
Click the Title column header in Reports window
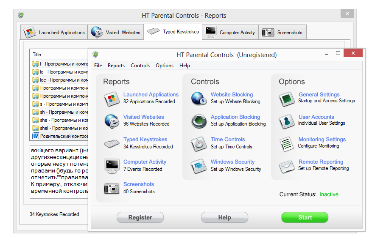(59, 55)
